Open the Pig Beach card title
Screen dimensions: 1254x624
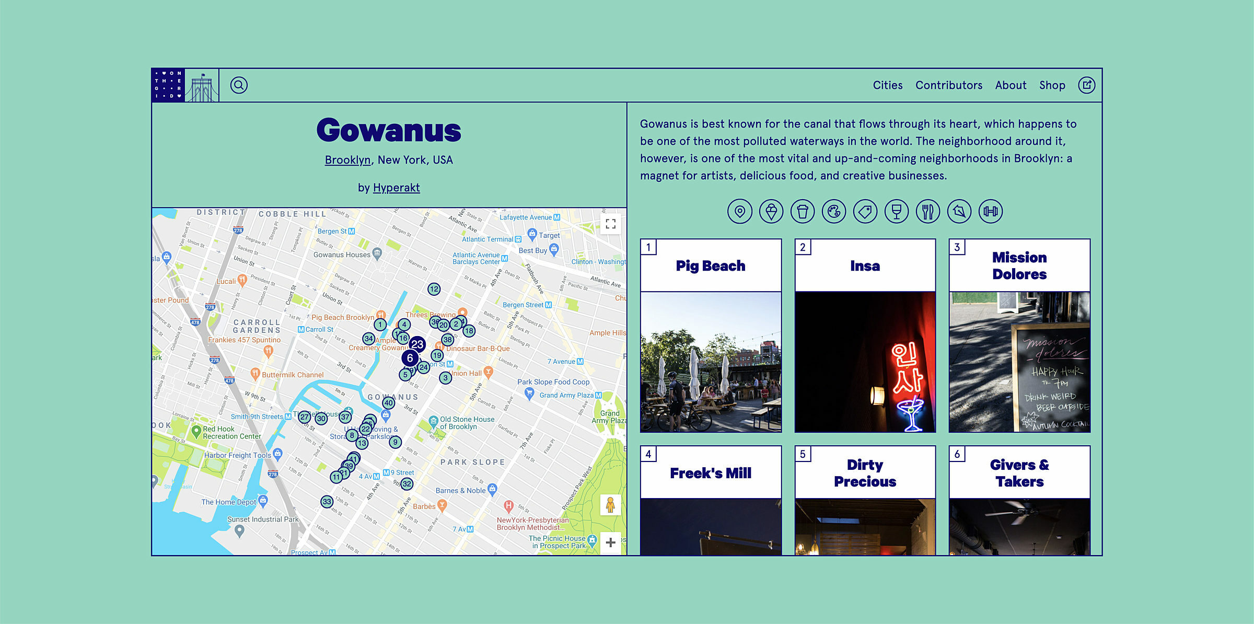(x=711, y=265)
